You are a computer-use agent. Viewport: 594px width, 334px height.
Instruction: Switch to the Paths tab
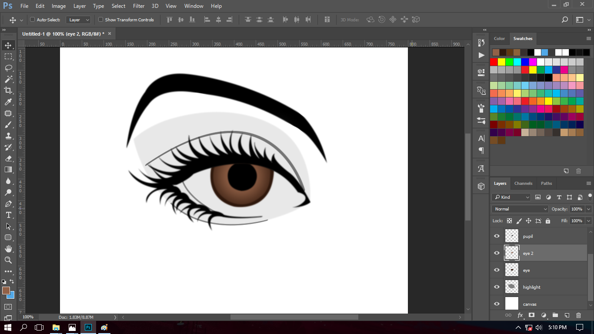pyautogui.click(x=546, y=184)
